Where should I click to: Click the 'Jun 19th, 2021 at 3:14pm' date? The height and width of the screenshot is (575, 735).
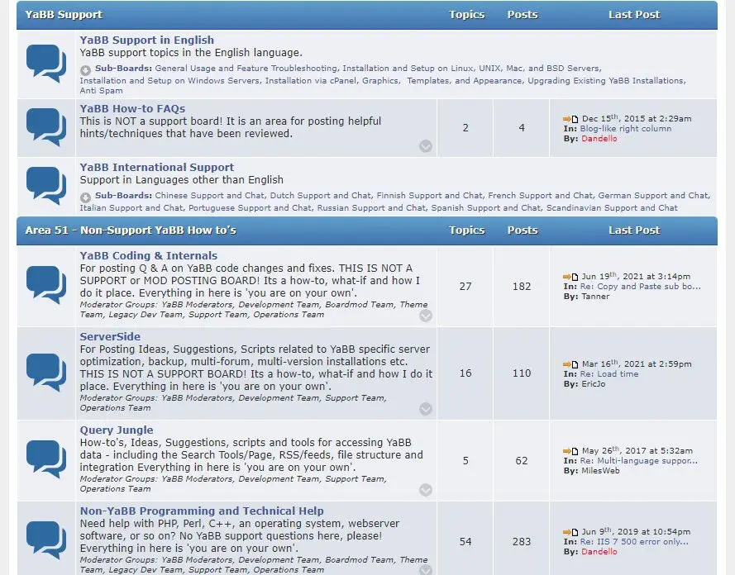(x=636, y=276)
